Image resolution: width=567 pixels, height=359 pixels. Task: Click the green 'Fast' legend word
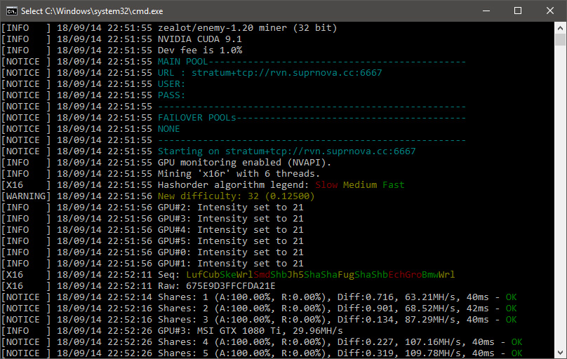tap(393, 185)
